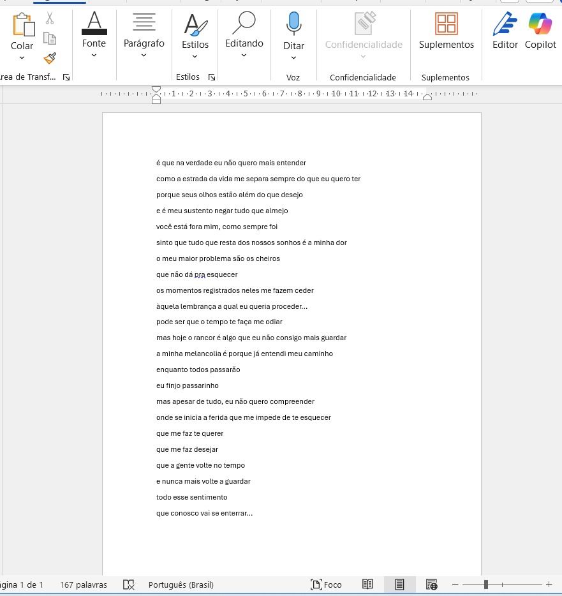Switch to read mode view

(x=367, y=585)
